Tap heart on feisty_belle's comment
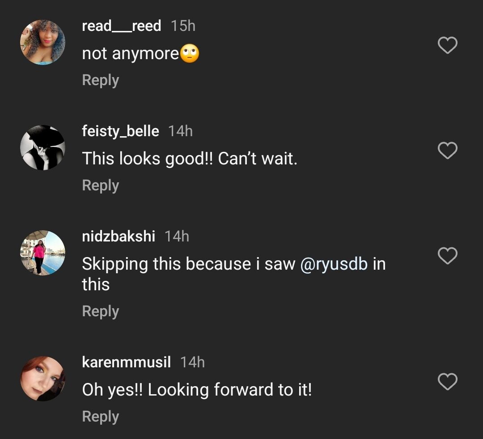The width and height of the screenshot is (483, 439). 447,151
